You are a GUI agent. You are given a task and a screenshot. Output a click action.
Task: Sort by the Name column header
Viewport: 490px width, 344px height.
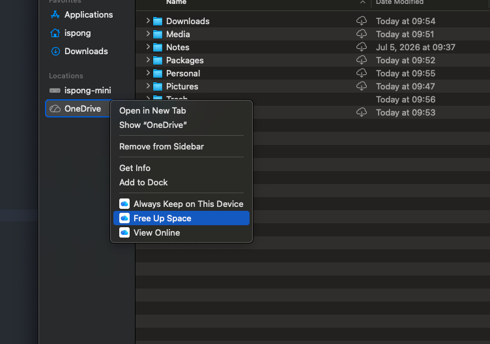point(176,3)
